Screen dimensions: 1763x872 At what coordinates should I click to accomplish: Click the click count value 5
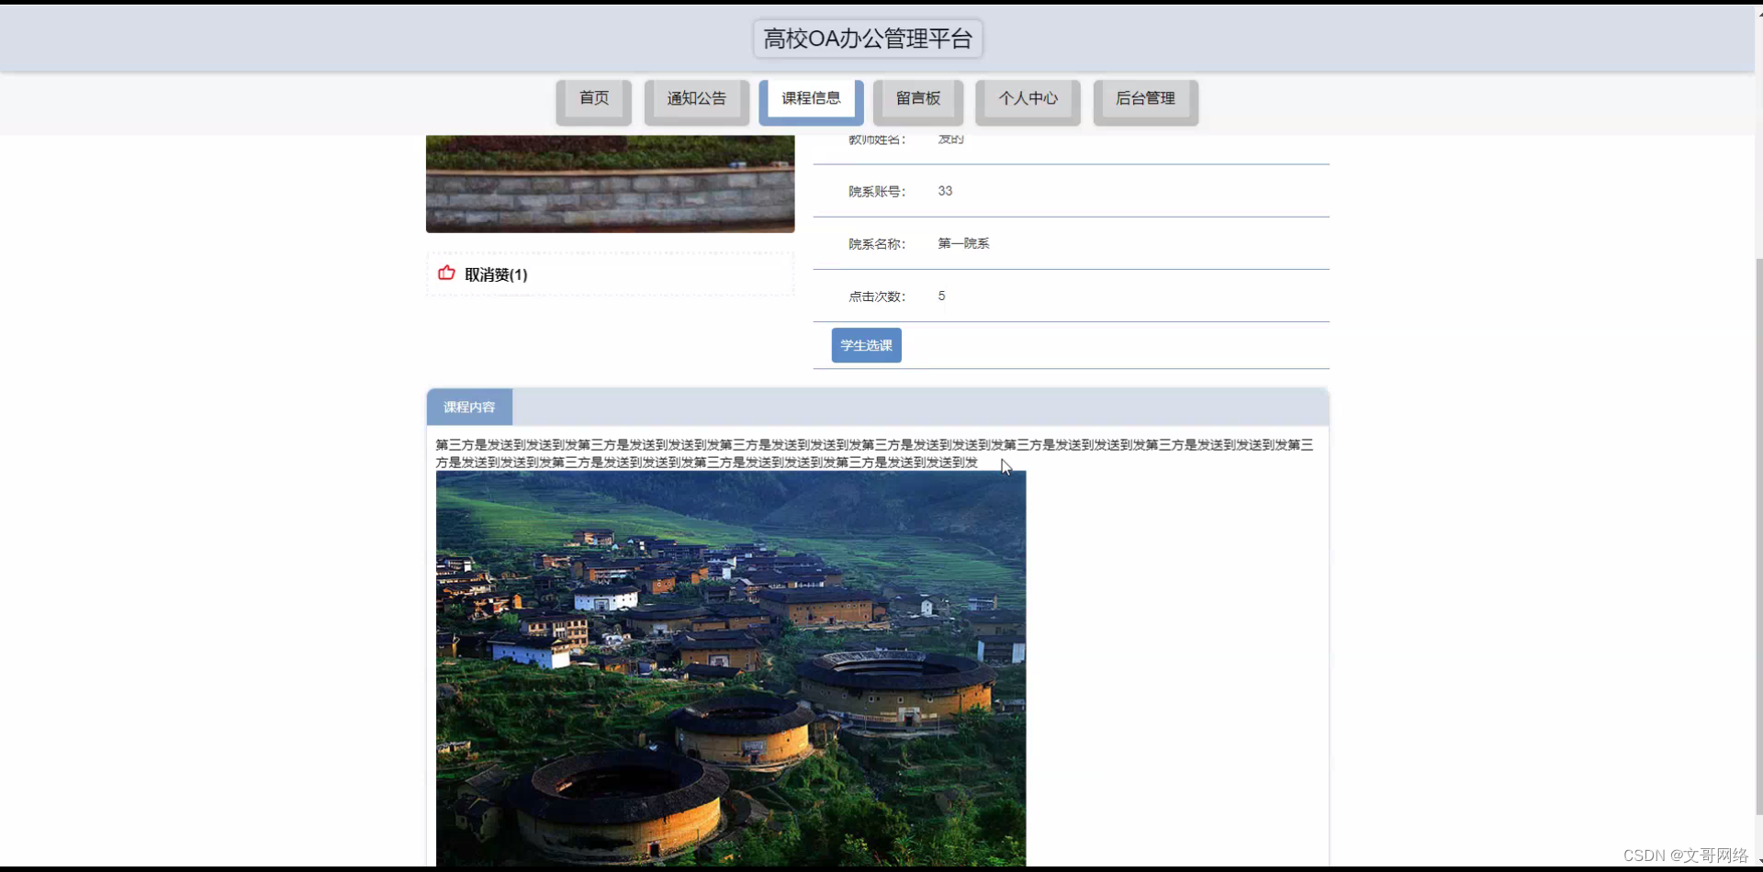(940, 296)
